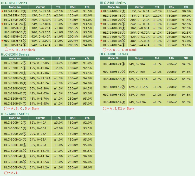Click output 42V, 0~7.65A

[x=39, y=93]
